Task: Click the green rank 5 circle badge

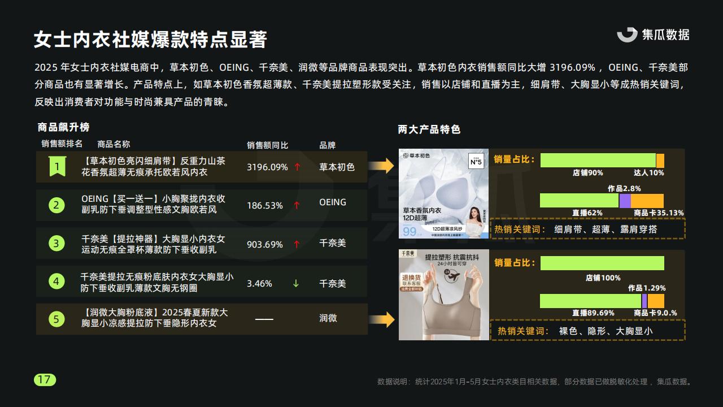Action: click(56, 319)
